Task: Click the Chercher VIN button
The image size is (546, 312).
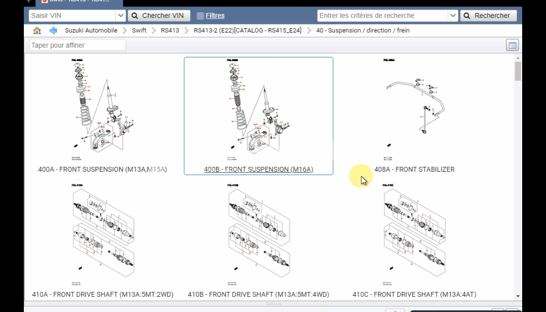Action: (x=159, y=16)
